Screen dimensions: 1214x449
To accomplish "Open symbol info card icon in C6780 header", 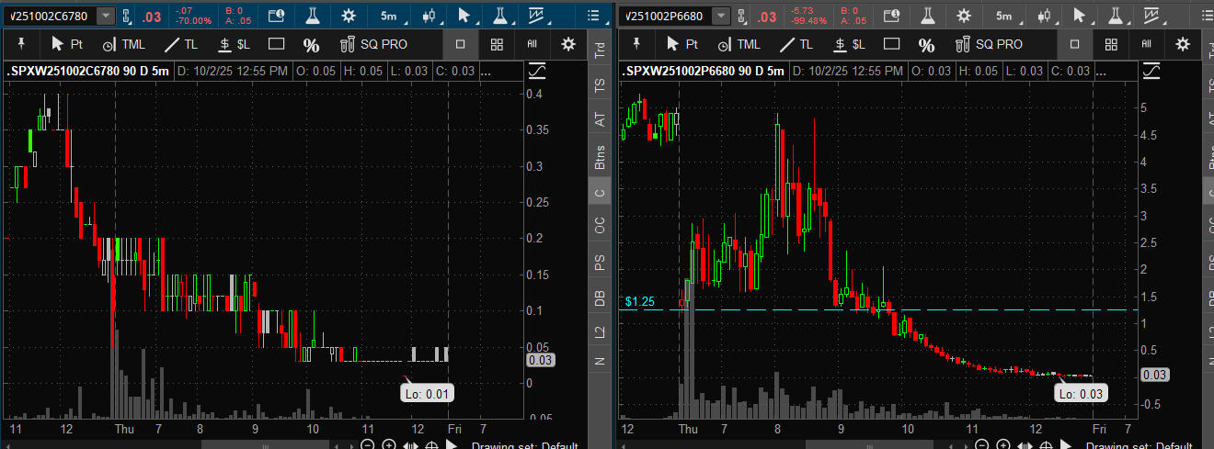I will click(x=277, y=16).
